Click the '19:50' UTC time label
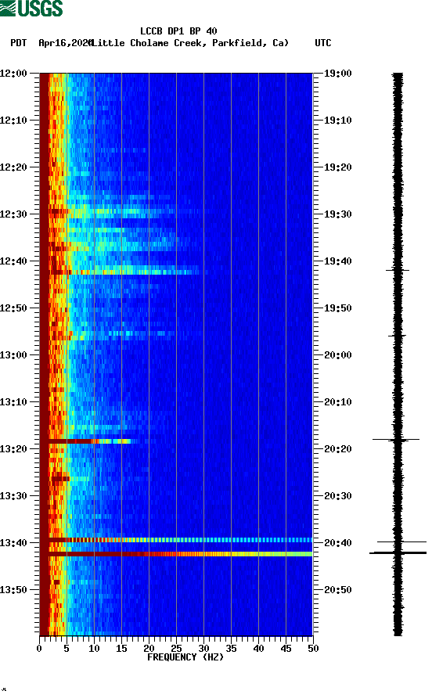The height and width of the screenshot is (698, 432). [337, 308]
